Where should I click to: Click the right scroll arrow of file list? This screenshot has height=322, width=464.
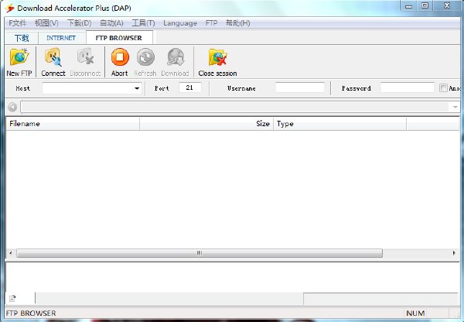454,253
